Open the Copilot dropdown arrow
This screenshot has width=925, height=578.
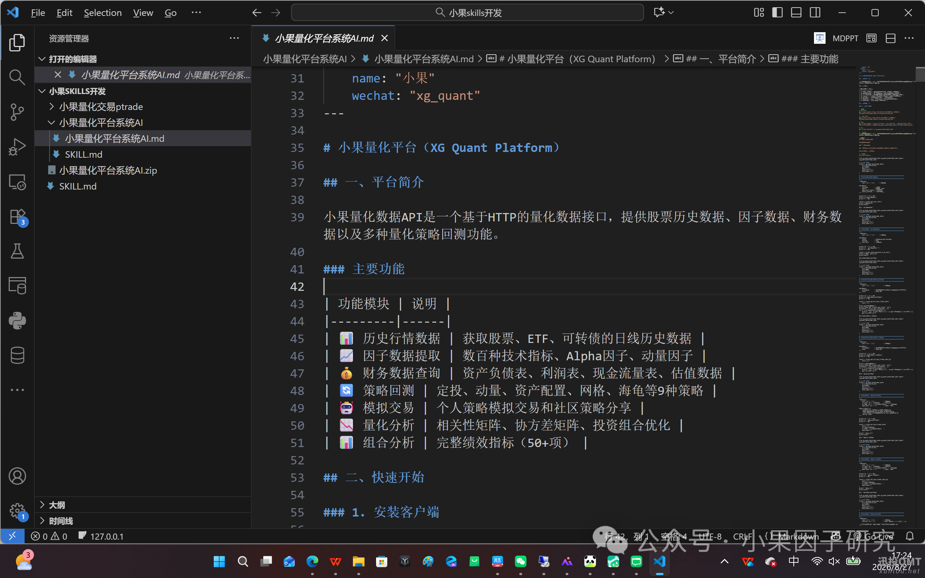point(671,13)
